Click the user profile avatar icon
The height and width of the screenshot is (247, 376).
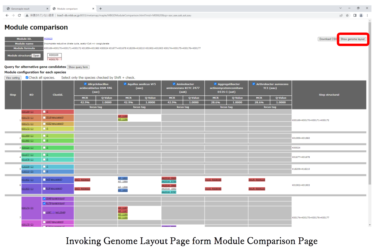[x=361, y=15]
